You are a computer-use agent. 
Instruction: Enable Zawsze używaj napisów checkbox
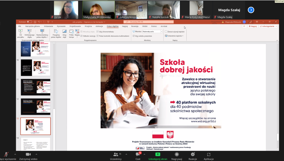(166, 32)
